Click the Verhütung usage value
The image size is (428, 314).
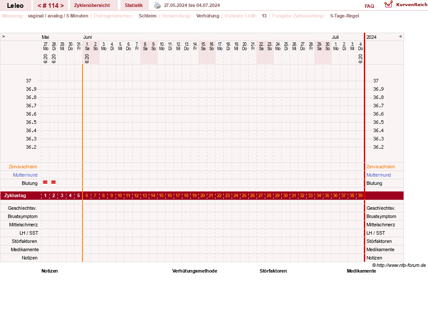point(208,16)
